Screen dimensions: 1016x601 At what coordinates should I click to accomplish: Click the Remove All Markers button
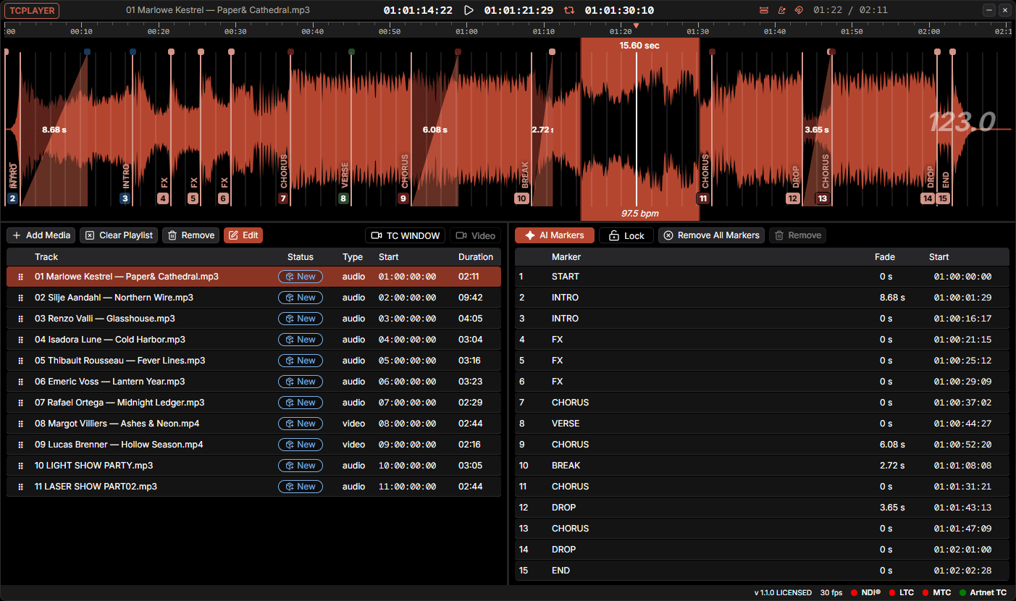click(x=711, y=235)
